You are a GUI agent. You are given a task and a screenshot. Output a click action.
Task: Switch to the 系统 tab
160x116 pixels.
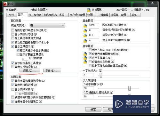coord(63,15)
